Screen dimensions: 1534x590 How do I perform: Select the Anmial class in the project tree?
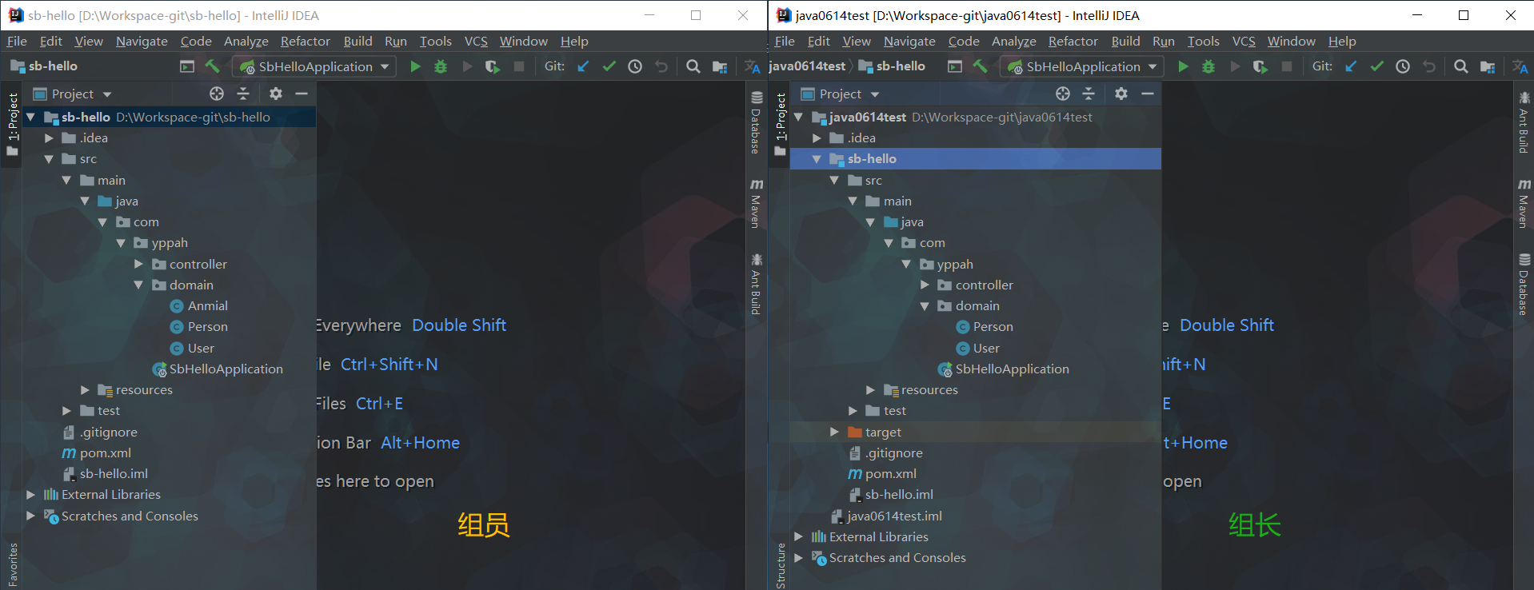pos(207,306)
